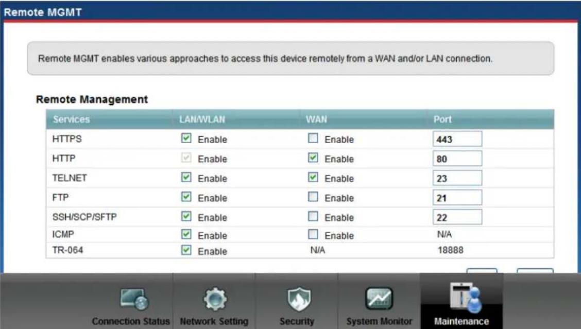This screenshot has width=581, height=329.
Task: Check ICMP WAN Enable checkbox
Action: coord(313,234)
